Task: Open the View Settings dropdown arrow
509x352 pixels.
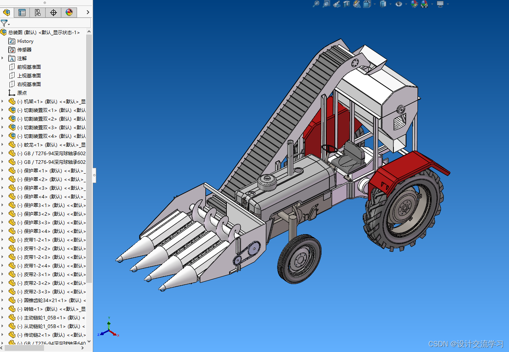Action: [448, 4]
